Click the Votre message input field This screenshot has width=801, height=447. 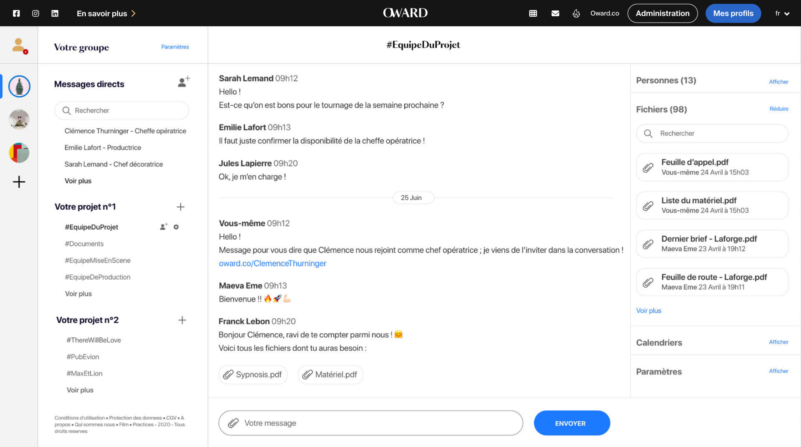click(375, 423)
